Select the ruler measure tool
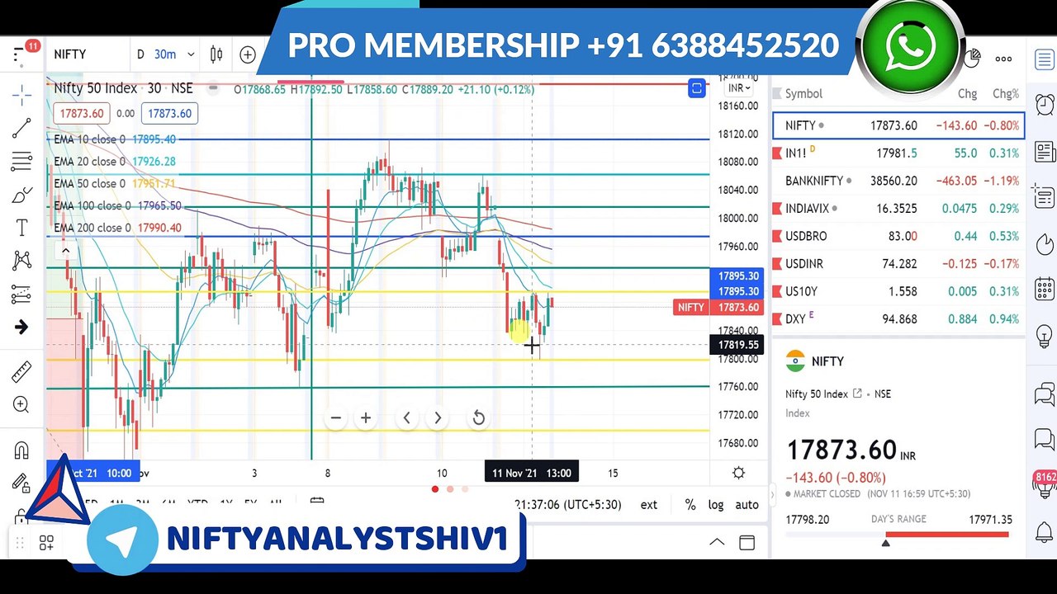1057x594 pixels. coord(21,372)
